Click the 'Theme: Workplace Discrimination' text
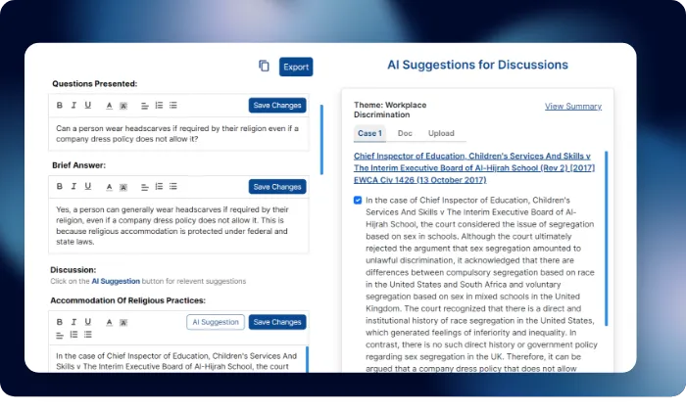 point(390,110)
